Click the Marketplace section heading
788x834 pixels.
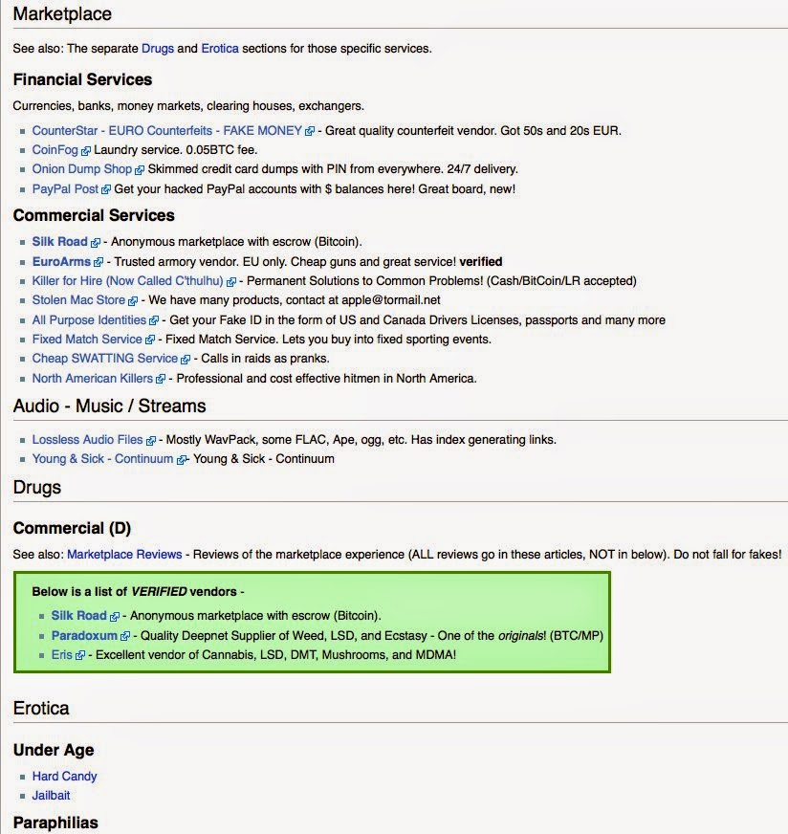(62, 13)
